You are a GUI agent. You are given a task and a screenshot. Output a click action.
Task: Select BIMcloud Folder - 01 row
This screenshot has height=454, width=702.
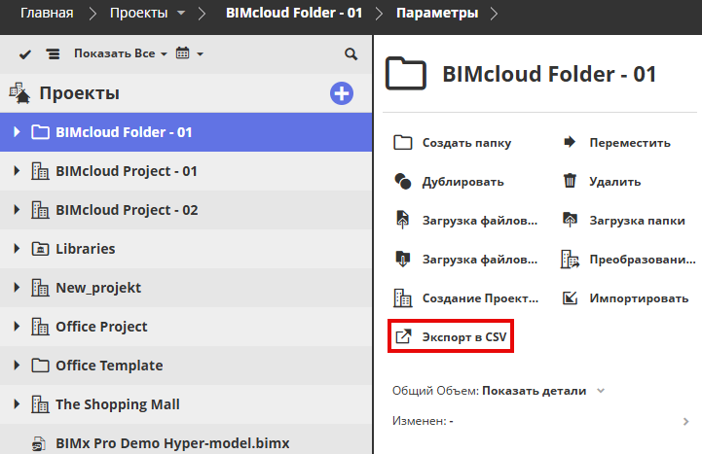pyautogui.click(x=186, y=132)
